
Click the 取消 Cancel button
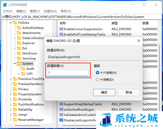129,92
